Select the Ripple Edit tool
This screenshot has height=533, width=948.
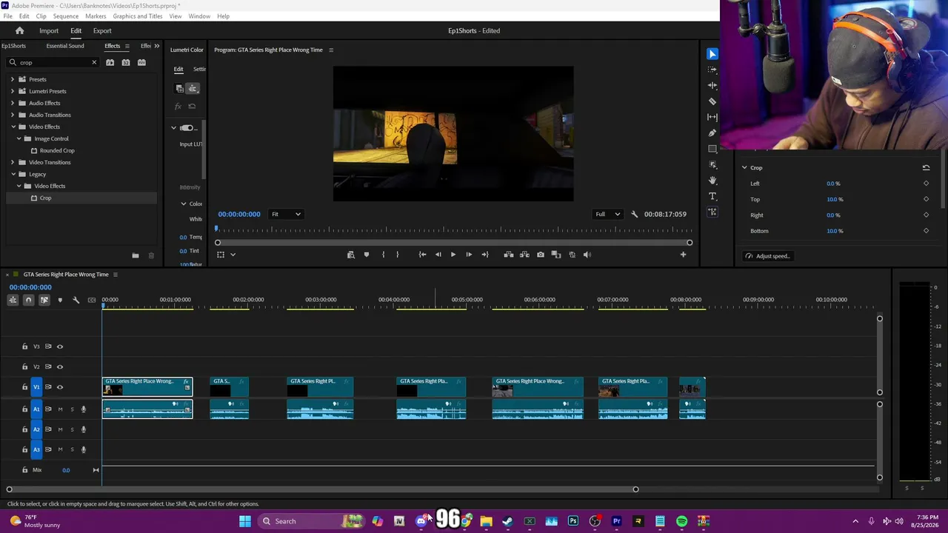(x=712, y=86)
